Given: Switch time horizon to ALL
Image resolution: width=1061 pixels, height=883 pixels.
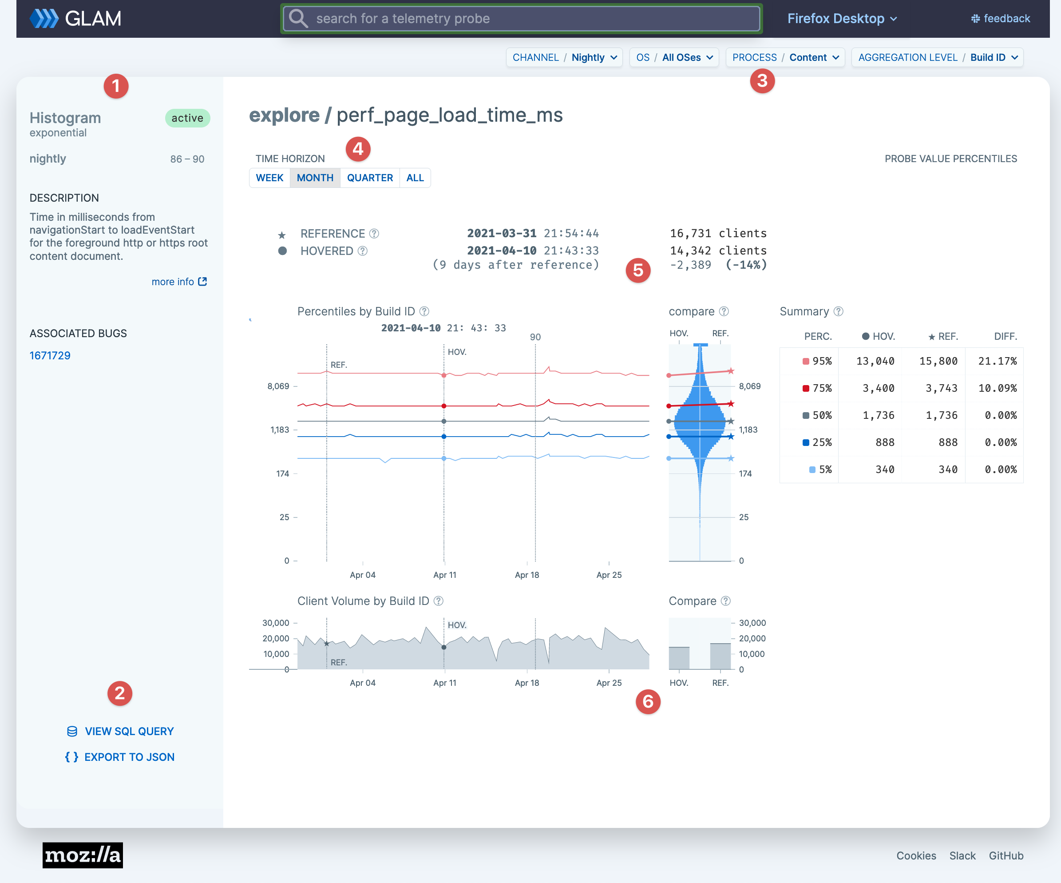Looking at the screenshot, I should tap(415, 178).
